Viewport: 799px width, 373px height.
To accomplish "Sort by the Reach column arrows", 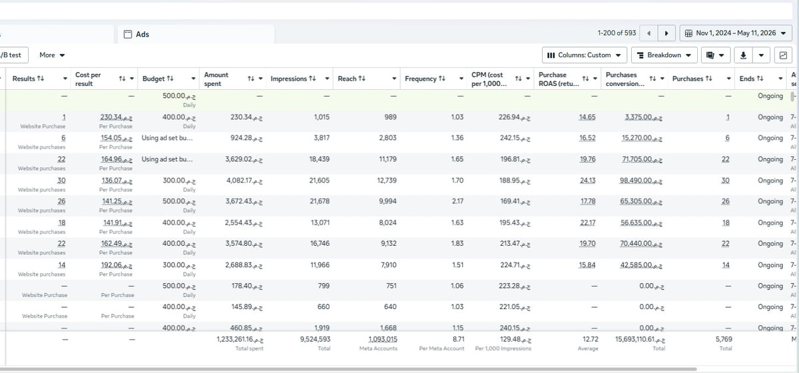I will pyautogui.click(x=362, y=79).
